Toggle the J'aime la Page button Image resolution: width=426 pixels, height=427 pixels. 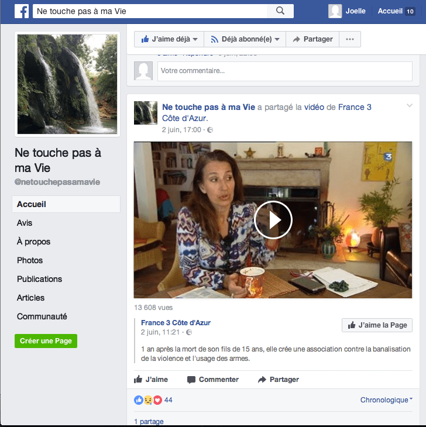click(x=377, y=325)
